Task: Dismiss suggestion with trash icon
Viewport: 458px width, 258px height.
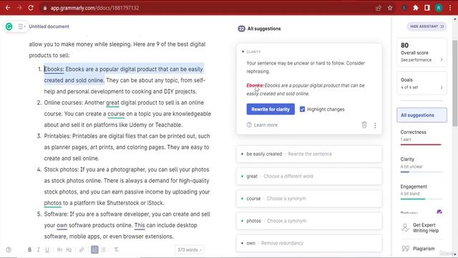Action: 364,125
